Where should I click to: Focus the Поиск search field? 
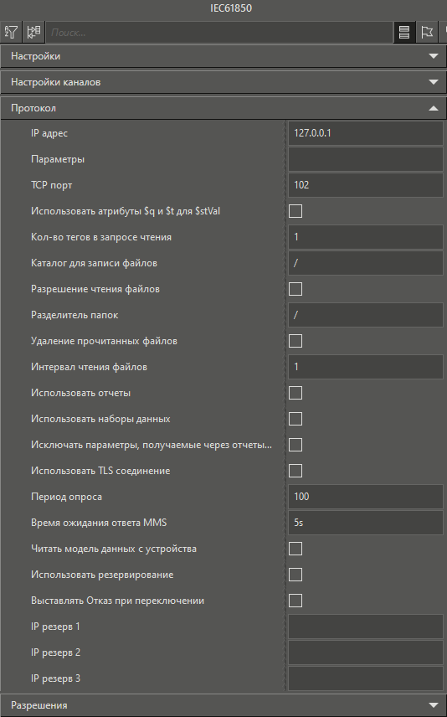click(x=219, y=33)
